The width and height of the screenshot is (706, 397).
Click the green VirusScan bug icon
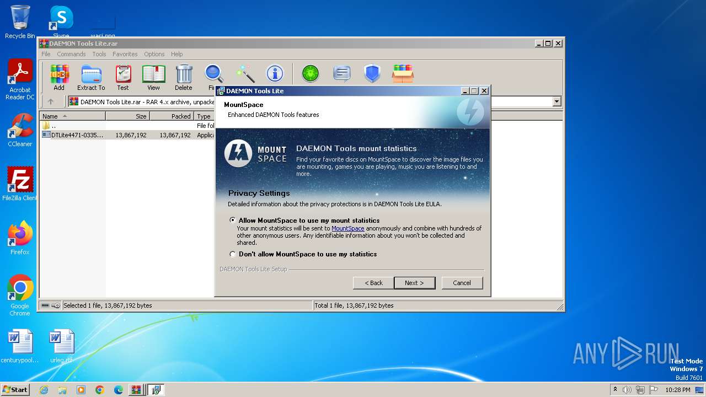pos(311,73)
